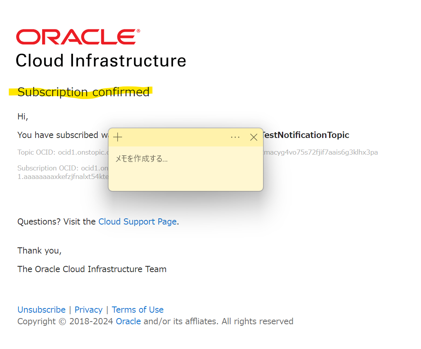
Task: Open the Cloud Support Page link
Action: point(138,221)
